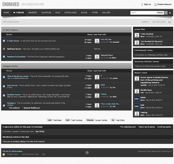
Task: Click nyan cat avatar beside lololo topic
Action: 137,99
